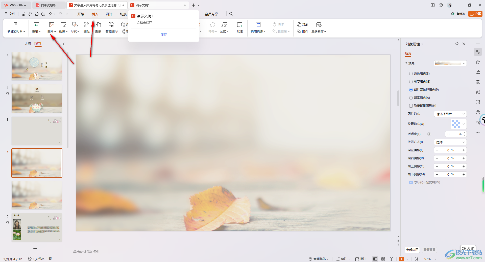Open the 智能美化 dropdown in status bar
The height and width of the screenshot is (262, 485).
[319, 259]
